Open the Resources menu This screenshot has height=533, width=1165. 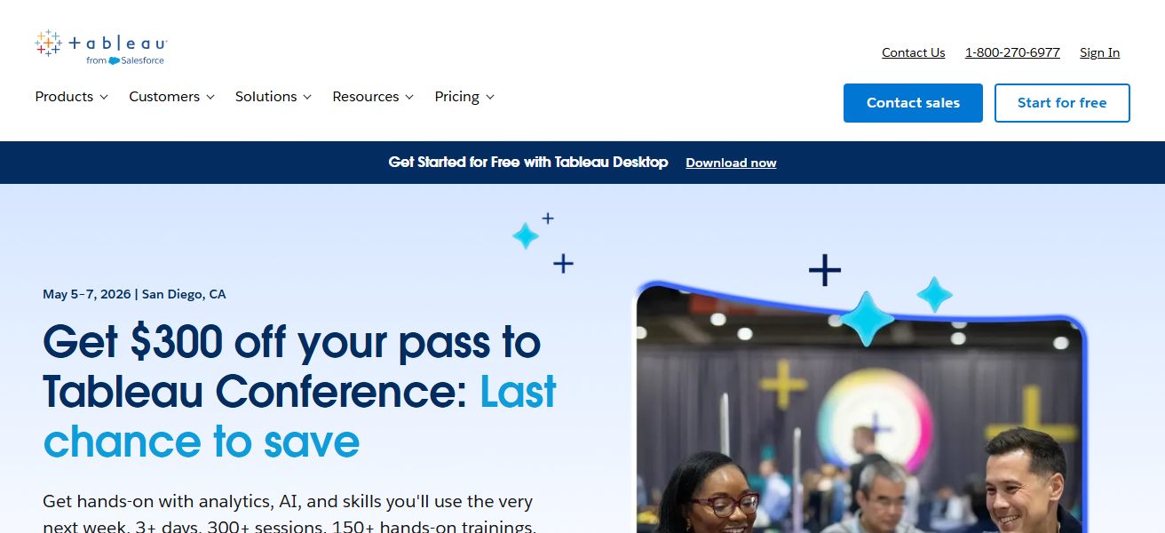373,97
